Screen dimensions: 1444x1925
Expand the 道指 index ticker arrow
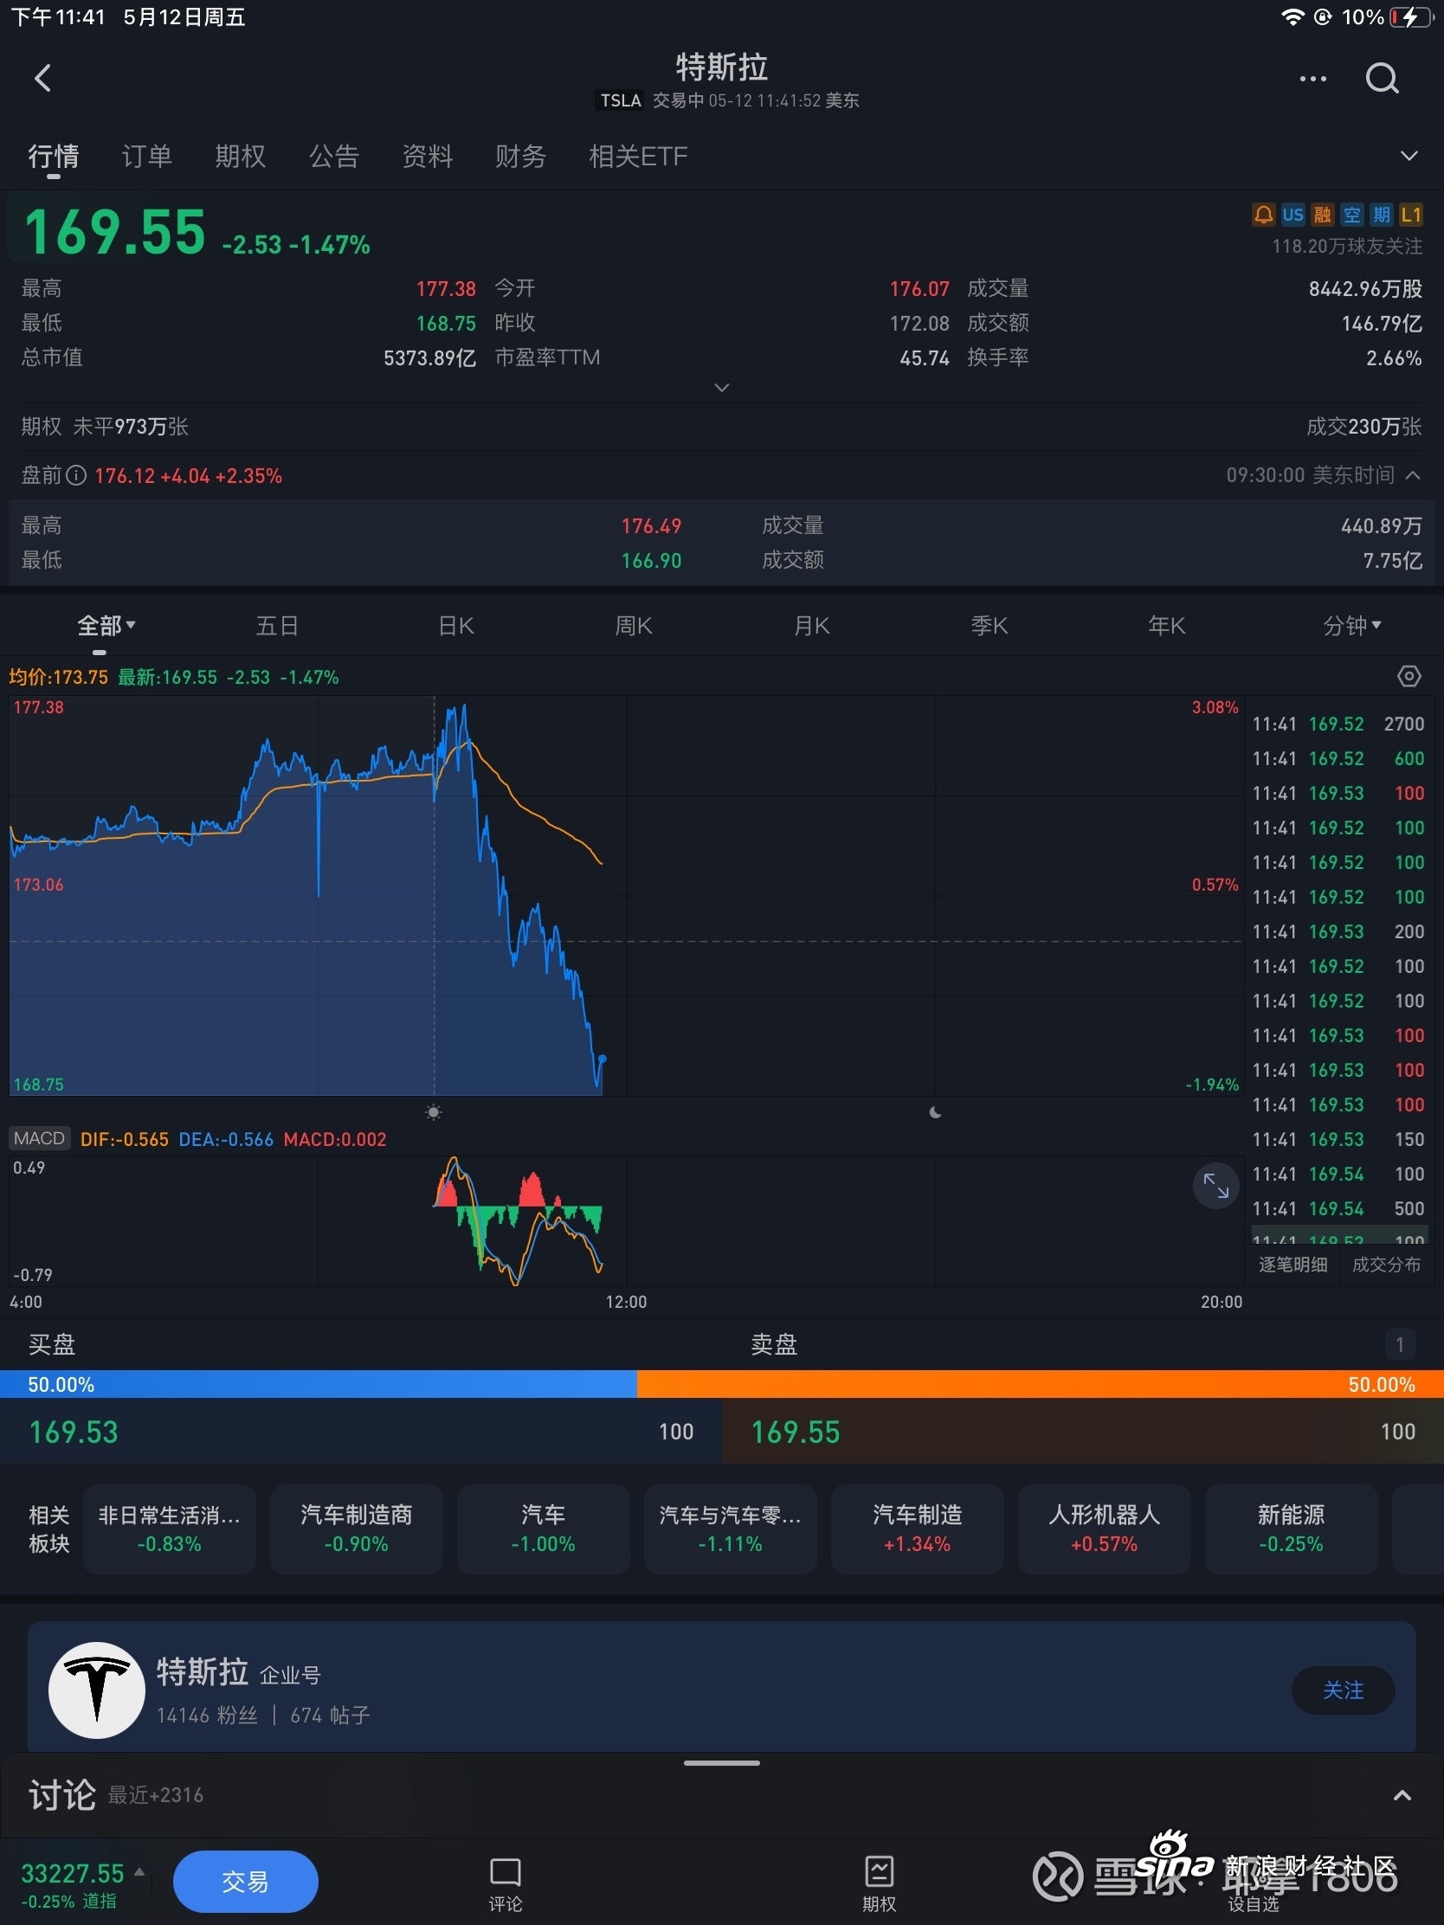click(139, 1871)
